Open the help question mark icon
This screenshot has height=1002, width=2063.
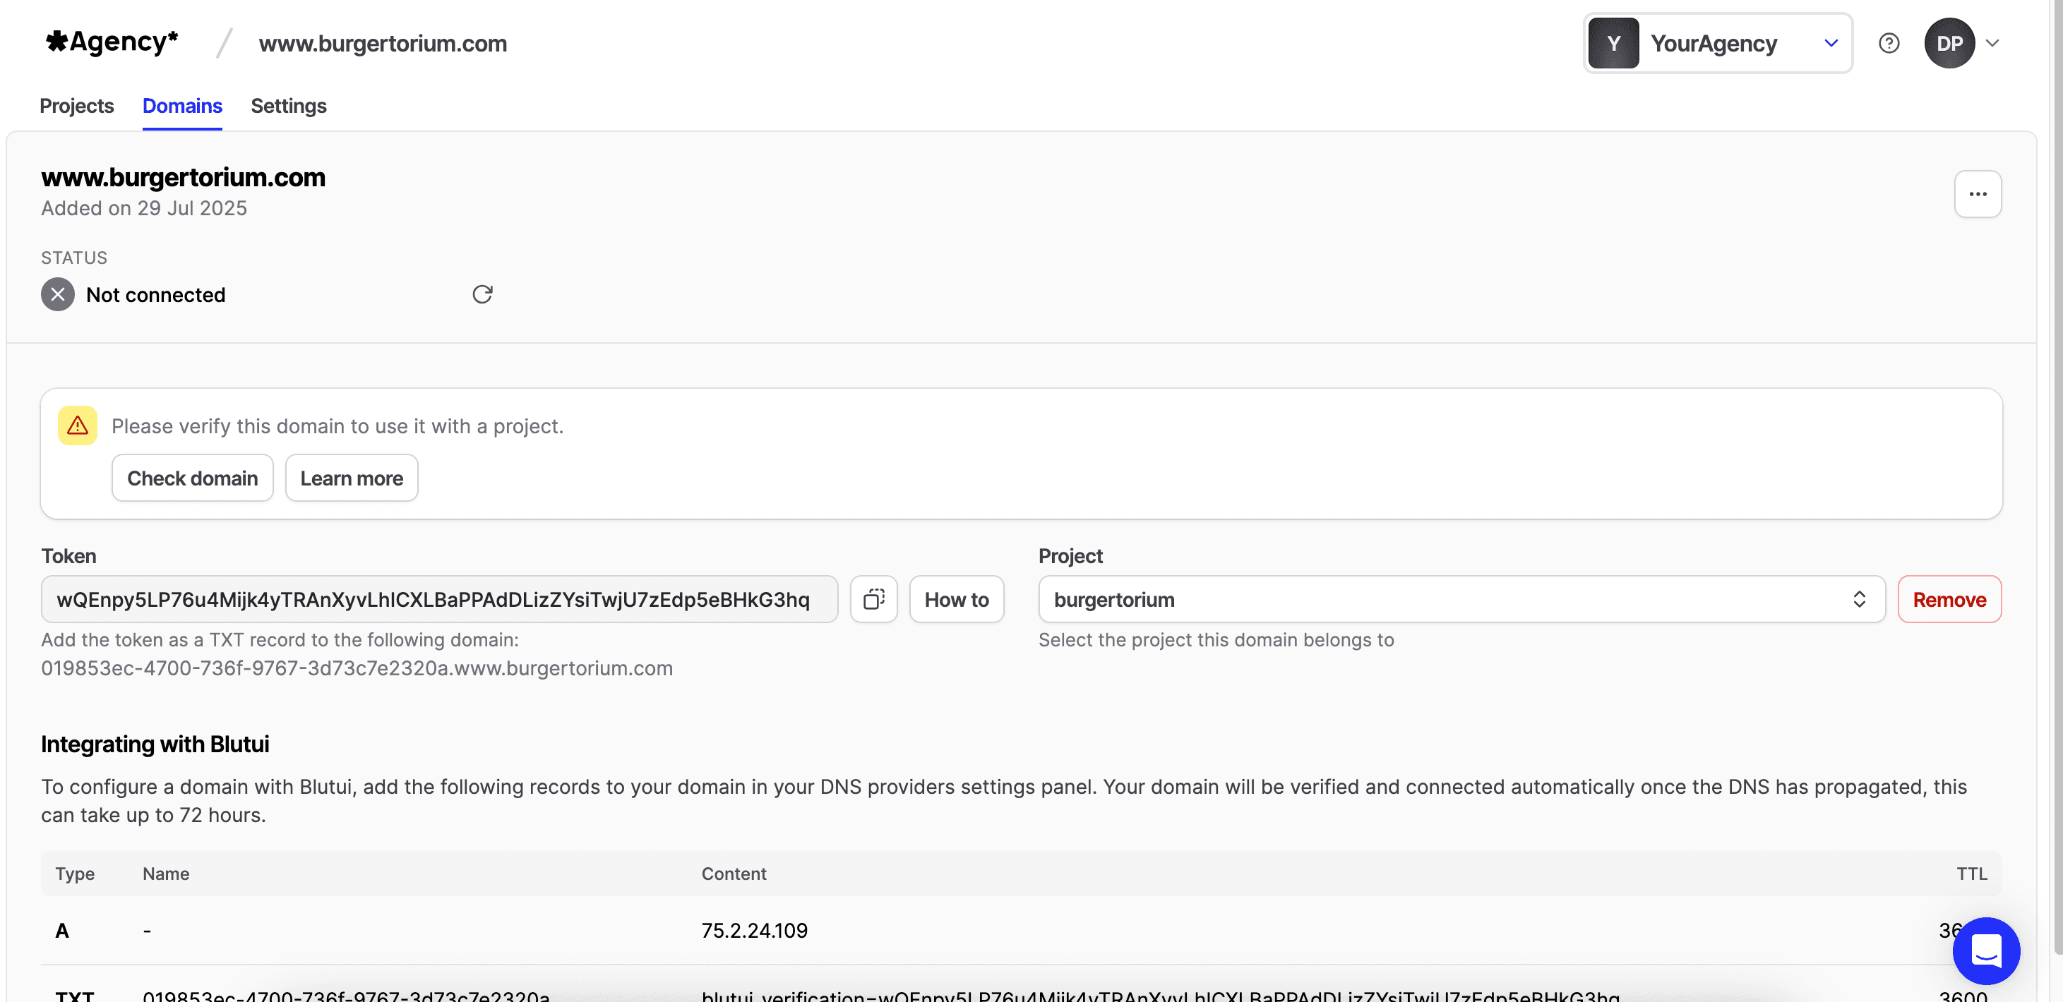pos(1889,43)
